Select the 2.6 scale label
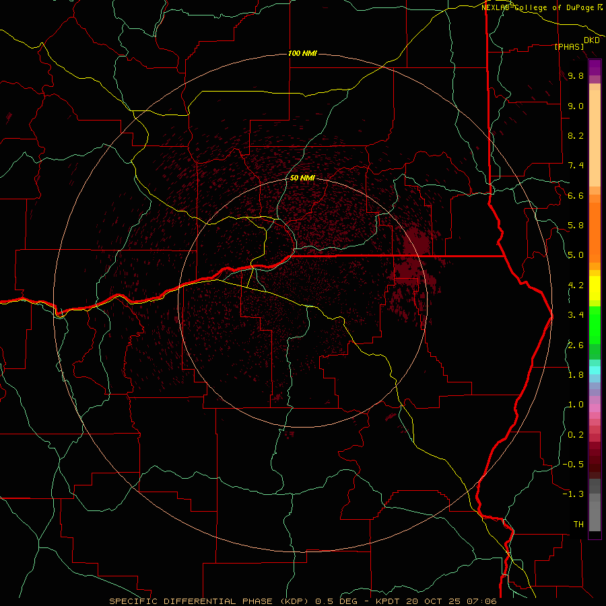The image size is (606, 606). point(576,345)
